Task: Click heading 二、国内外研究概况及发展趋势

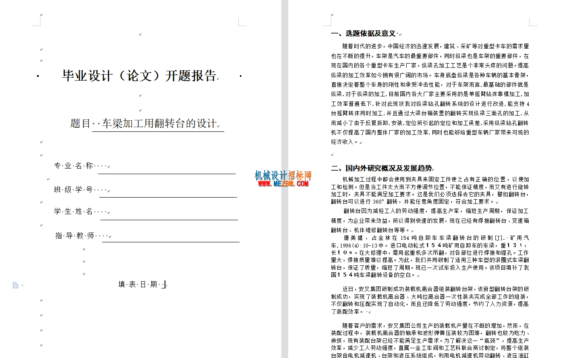Action: click(x=382, y=168)
